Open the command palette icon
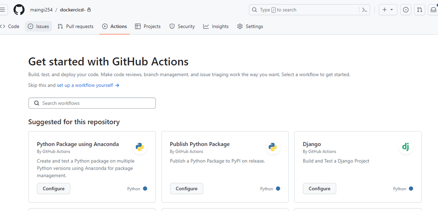 coord(364,10)
